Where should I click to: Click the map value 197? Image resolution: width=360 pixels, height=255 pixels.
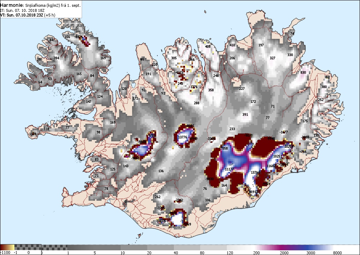tap(261, 45)
